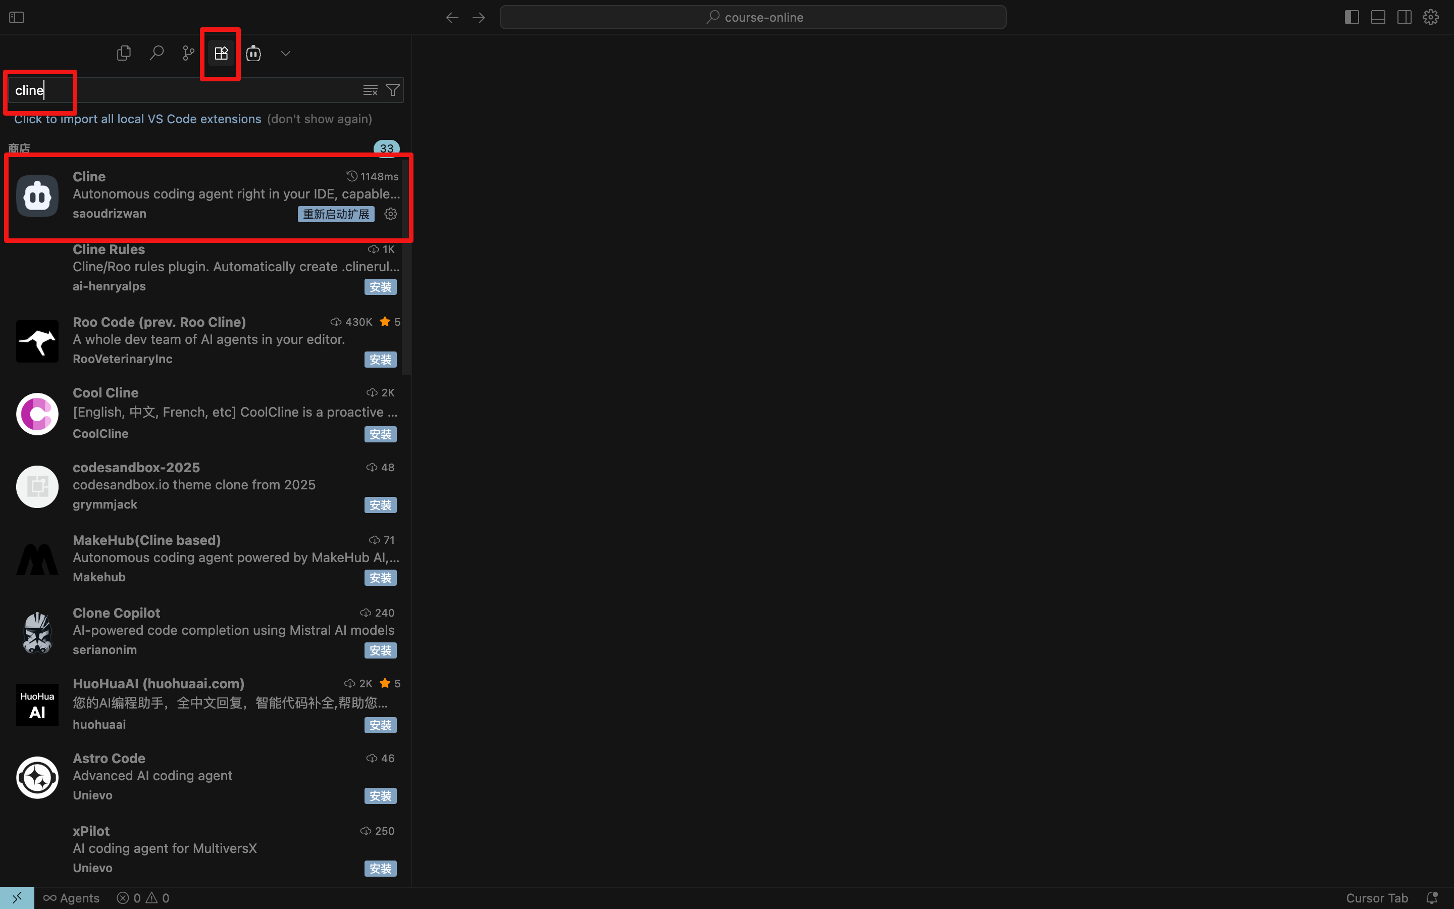Click the RooVeterinaryInc publisher name

click(x=123, y=359)
